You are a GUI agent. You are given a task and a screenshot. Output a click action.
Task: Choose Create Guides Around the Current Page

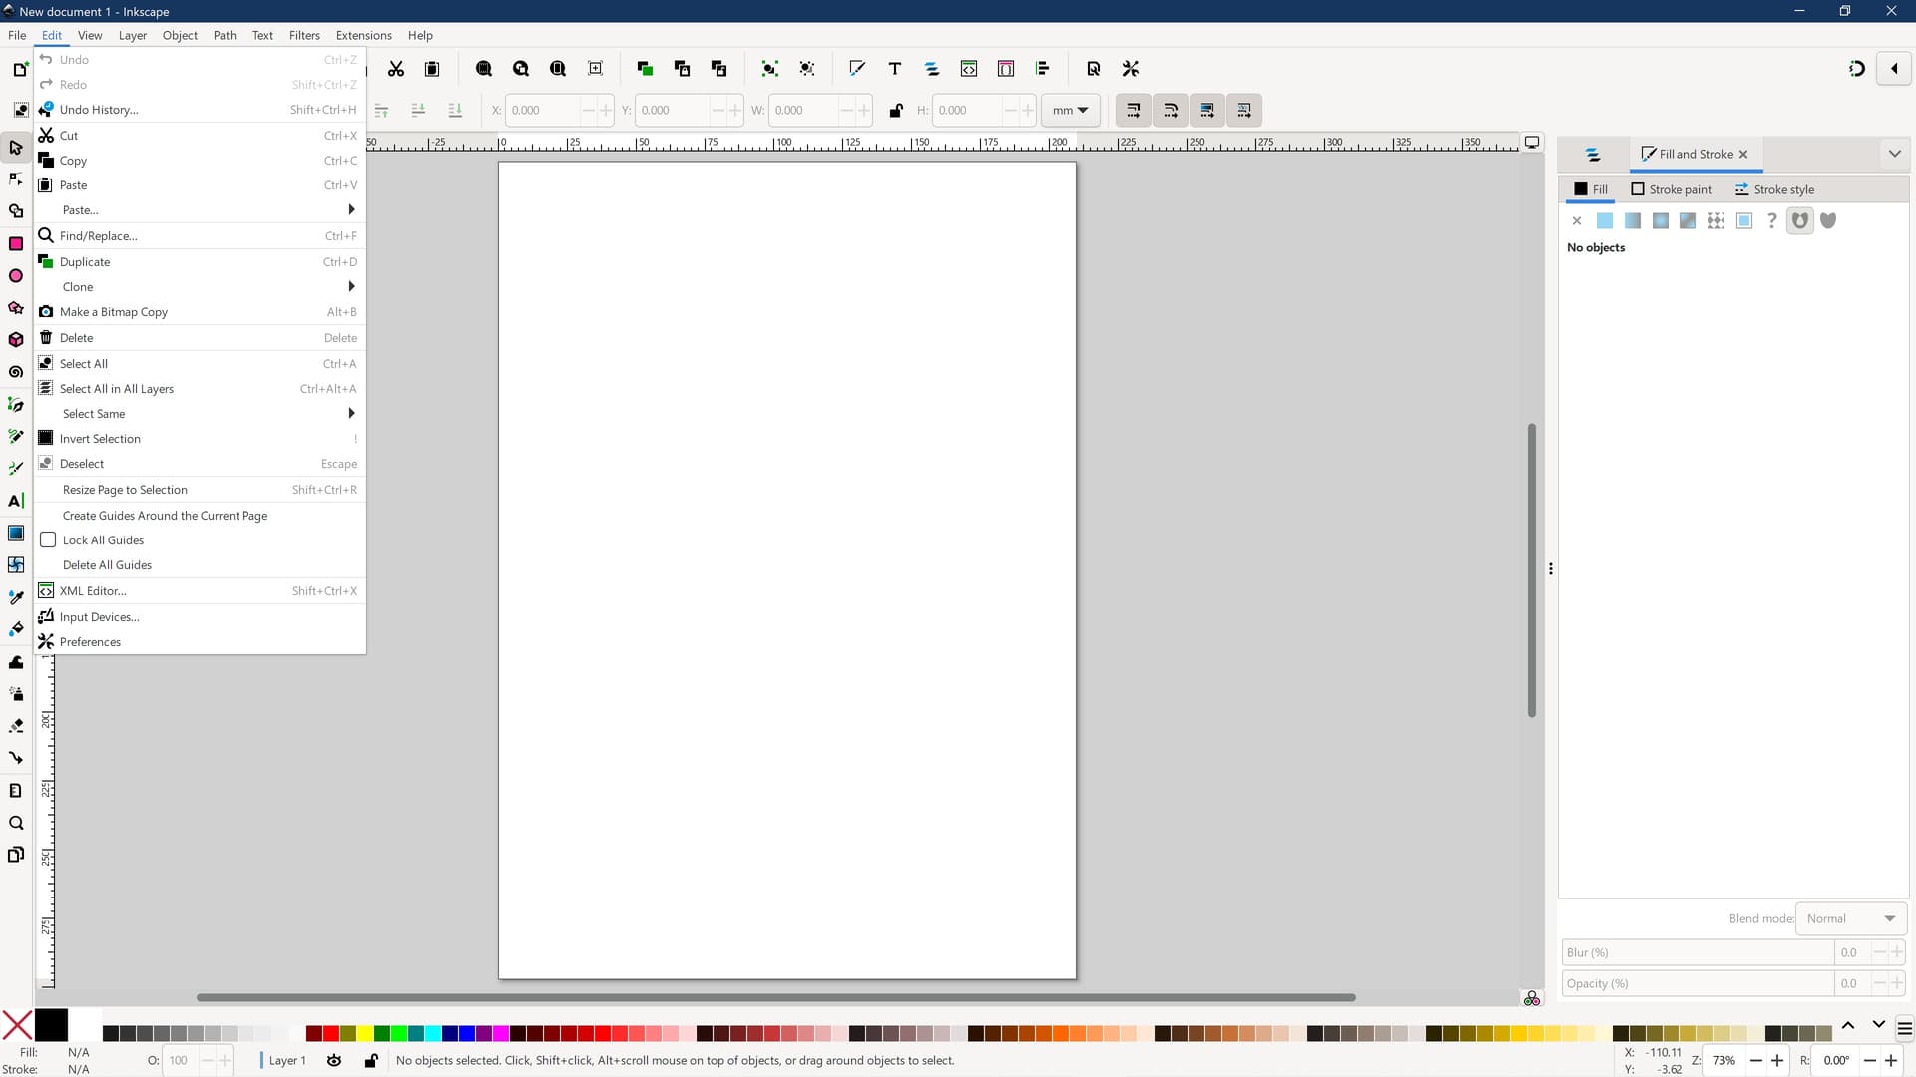coord(201,516)
